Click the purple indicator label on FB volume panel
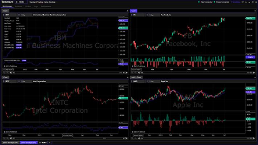Viewport: 258px width, 145px height. (x=250, y=57)
